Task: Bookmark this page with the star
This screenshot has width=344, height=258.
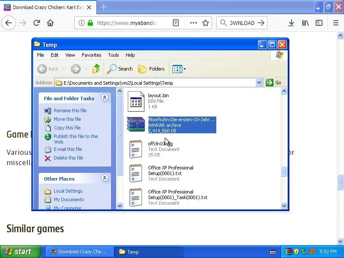Action: 206,23
